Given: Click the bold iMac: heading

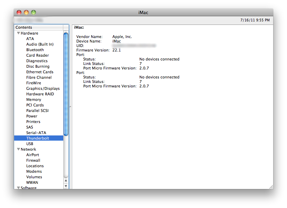Looking at the screenshot, I should (x=79, y=27).
